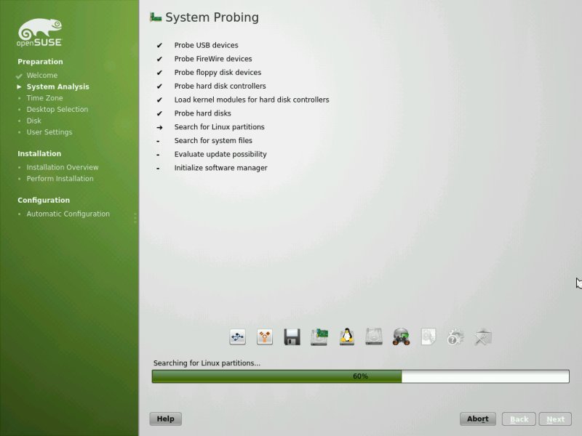Click the hard disk controller card icon
The image size is (582, 436).
pos(319,337)
